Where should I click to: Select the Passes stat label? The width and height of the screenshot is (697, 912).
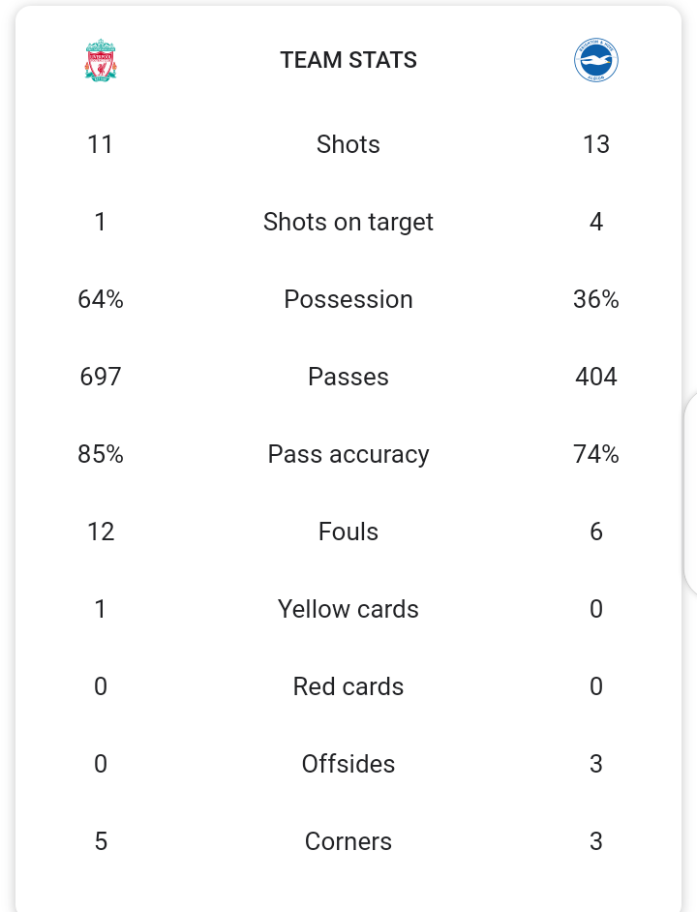348,377
